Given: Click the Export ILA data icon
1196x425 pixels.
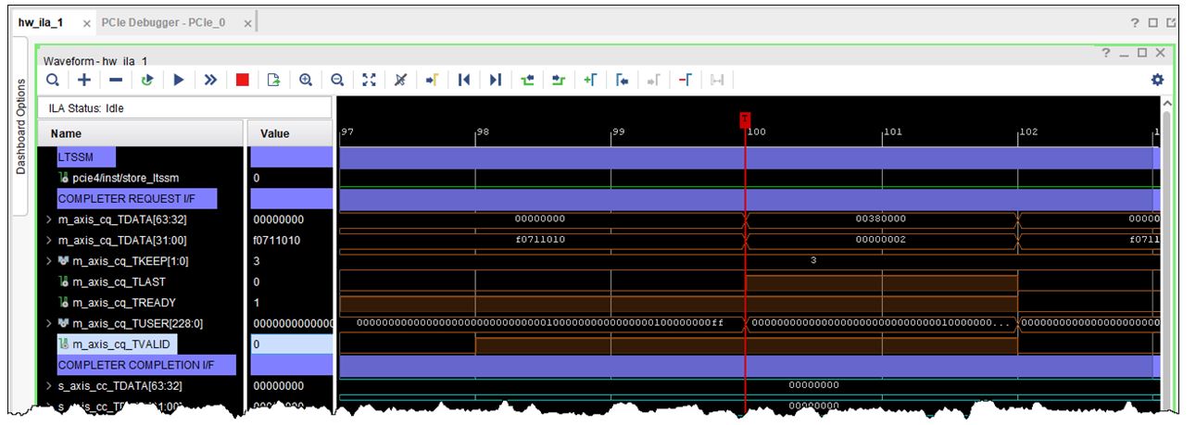Looking at the screenshot, I should (273, 80).
